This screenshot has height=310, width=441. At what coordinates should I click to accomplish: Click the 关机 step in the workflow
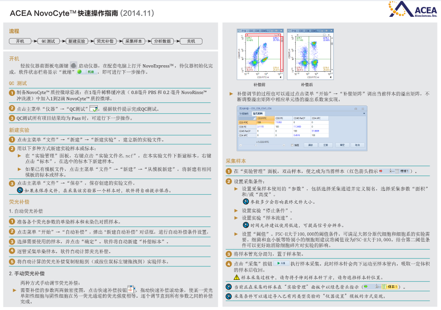[x=191, y=41]
